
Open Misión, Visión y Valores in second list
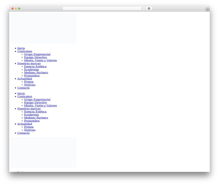click(40, 105)
